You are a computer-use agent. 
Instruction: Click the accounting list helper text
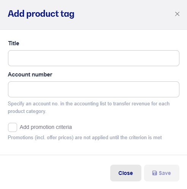[x=89, y=108]
